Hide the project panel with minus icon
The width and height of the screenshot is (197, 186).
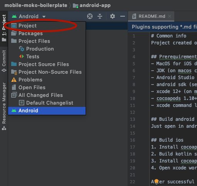pos(123,16)
